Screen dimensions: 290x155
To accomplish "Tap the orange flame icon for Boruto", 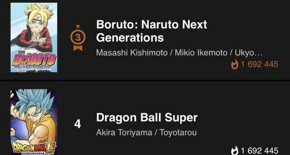I will point(235,64).
